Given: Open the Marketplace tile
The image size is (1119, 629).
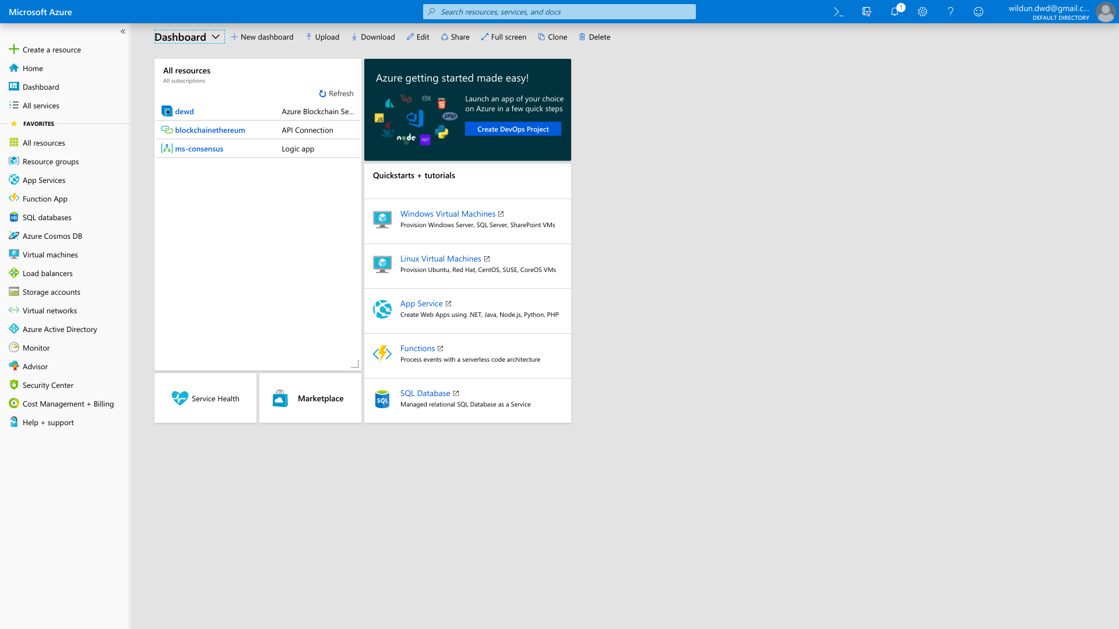Looking at the screenshot, I should coord(310,398).
